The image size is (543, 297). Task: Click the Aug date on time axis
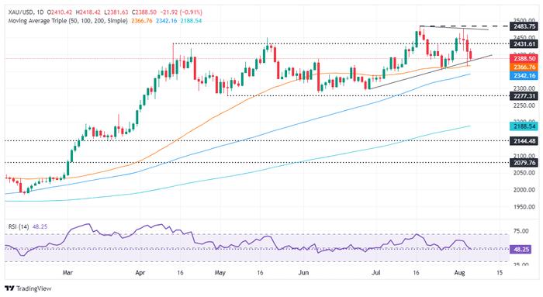(459, 273)
